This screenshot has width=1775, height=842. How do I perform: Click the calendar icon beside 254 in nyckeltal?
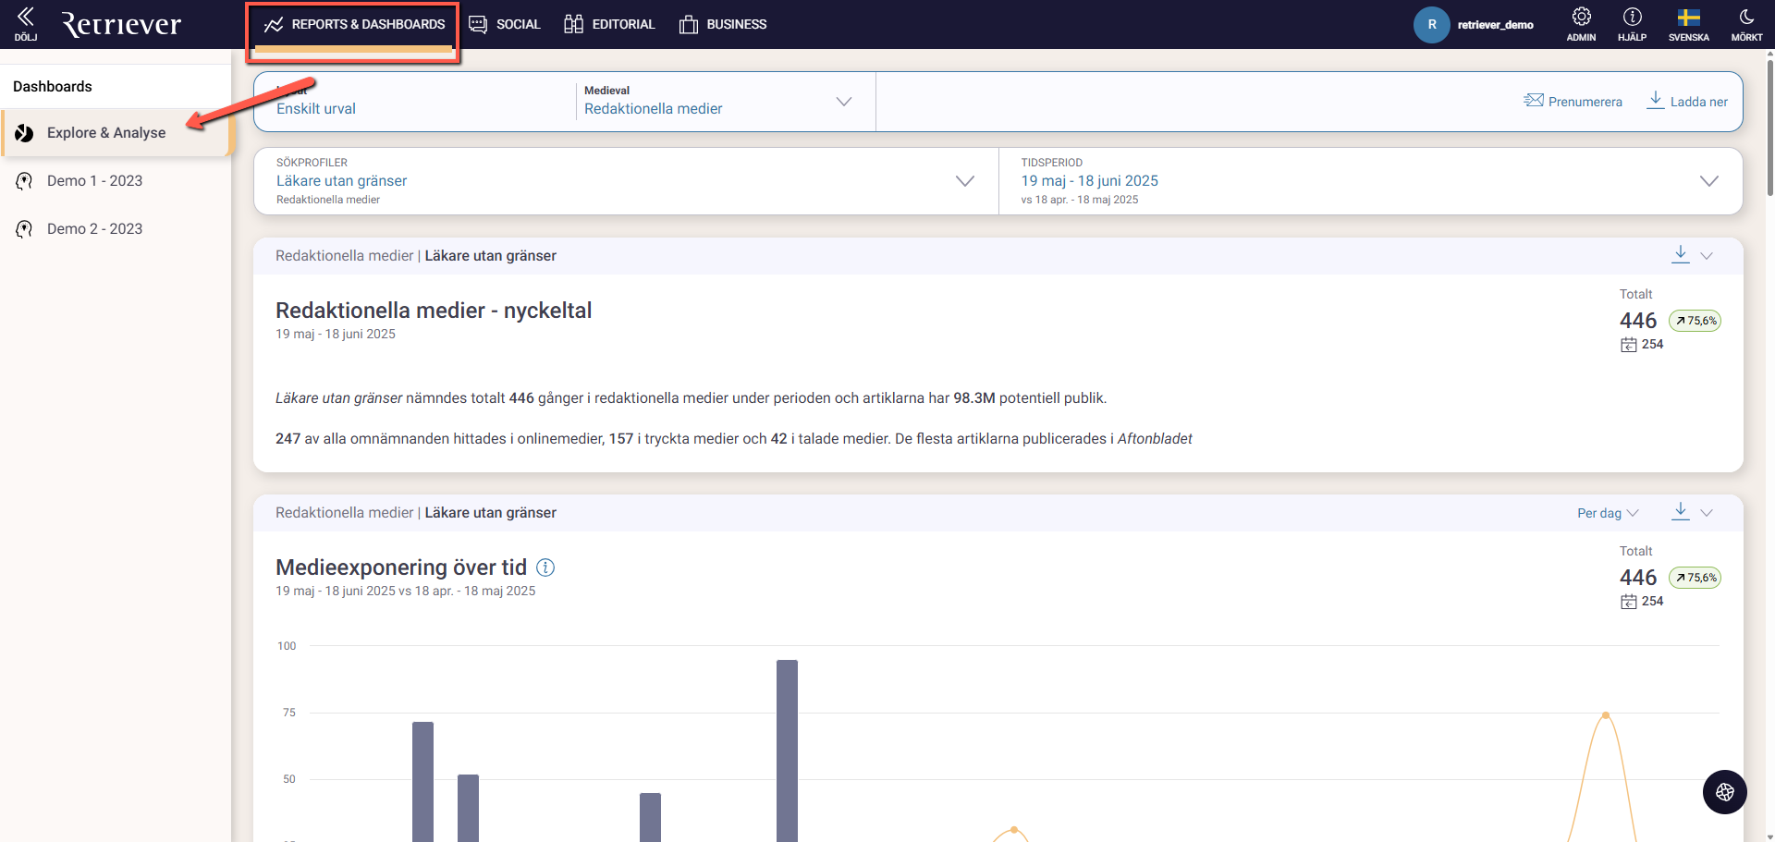[x=1629, y=345]
